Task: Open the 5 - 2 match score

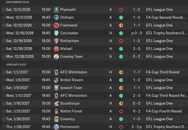Action: click(136, 57)
